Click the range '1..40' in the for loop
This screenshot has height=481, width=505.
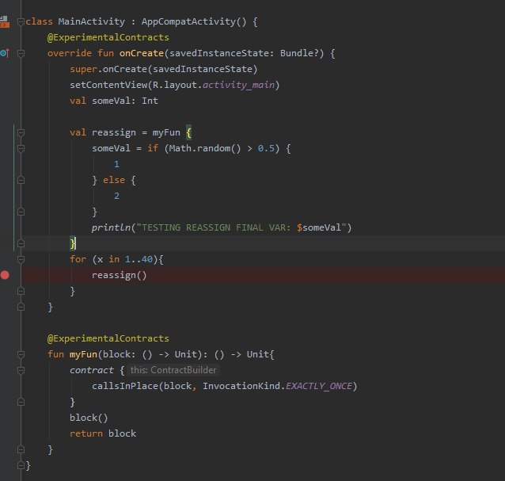139,259
